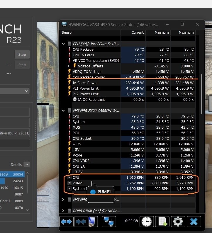Viewport: 212px width, 233px height.
Task: Expand the DDR5 DIMM [#1] group
Action: 63,211
